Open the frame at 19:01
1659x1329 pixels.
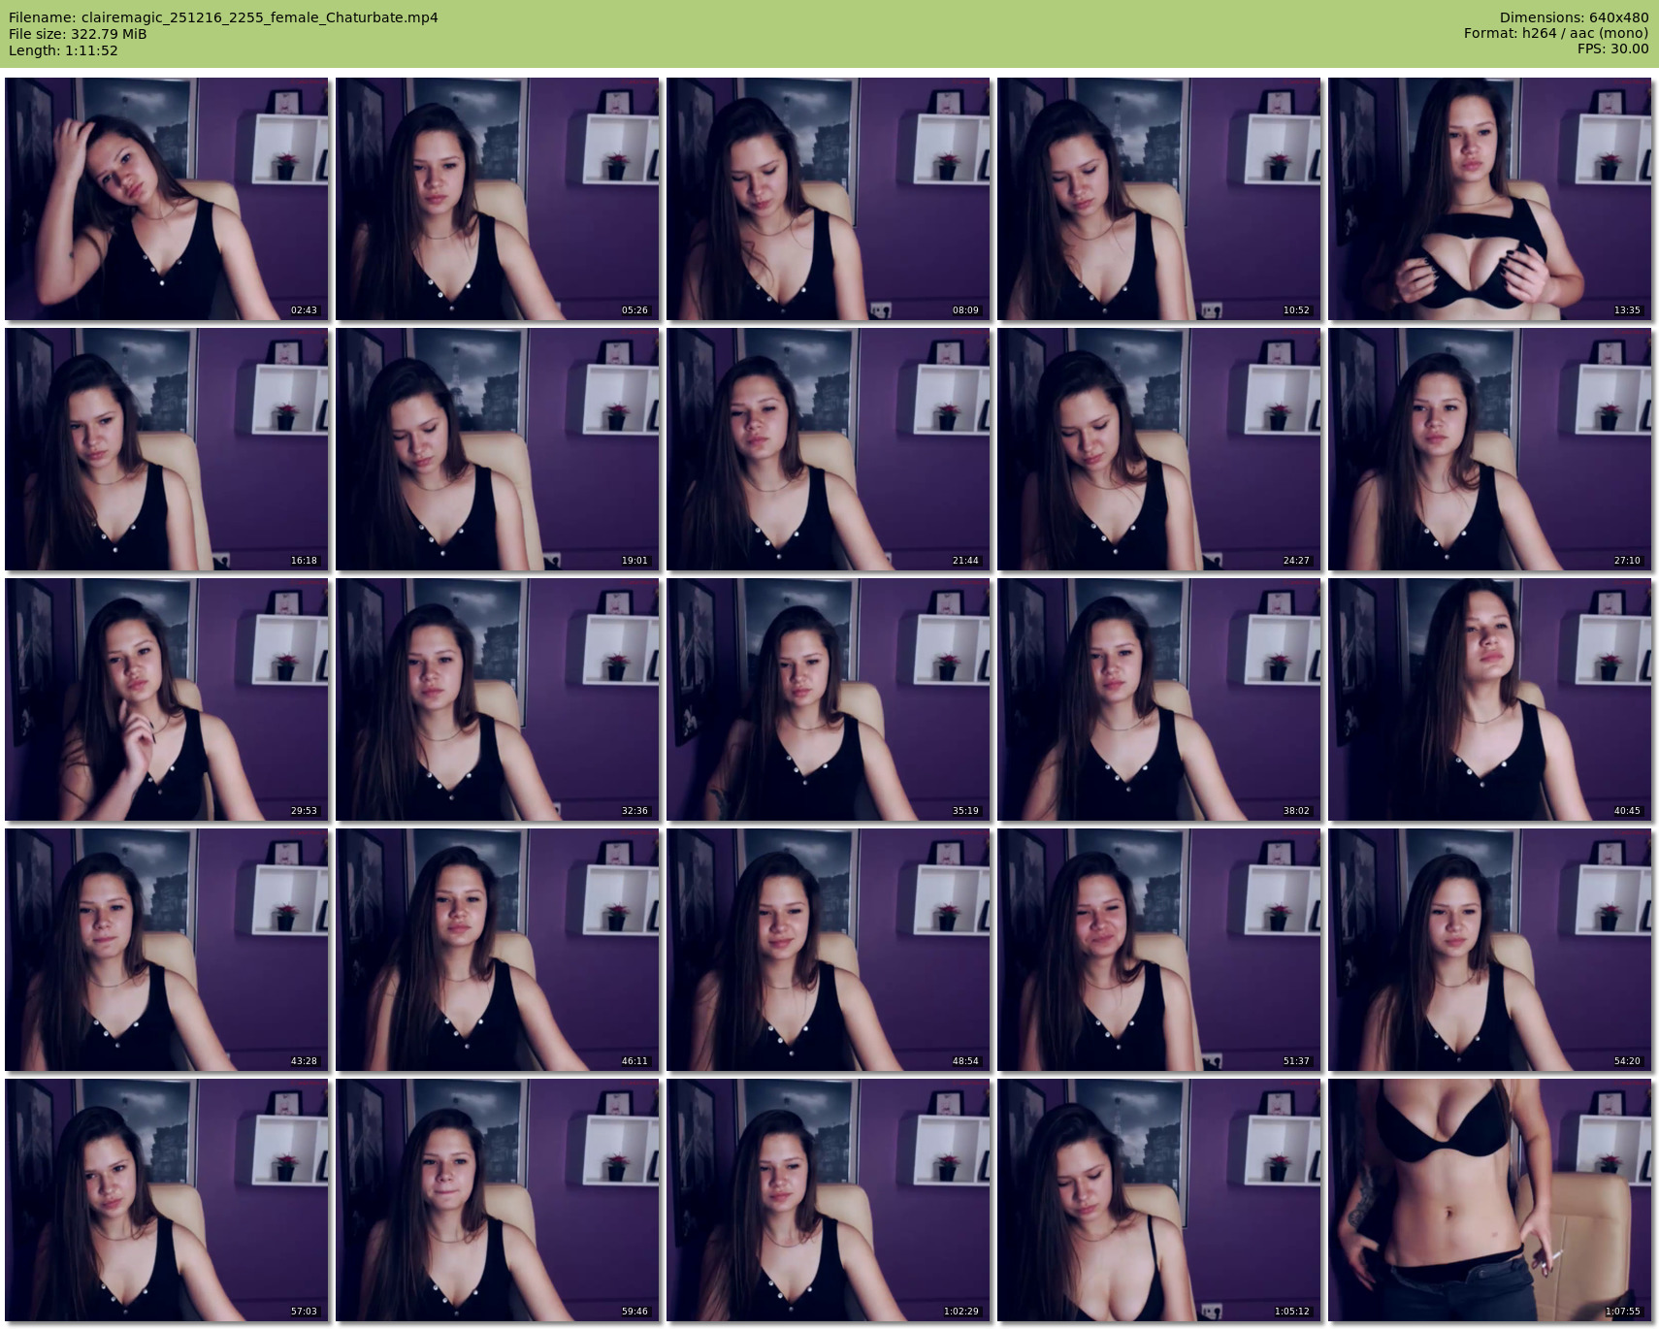point(498,449)
